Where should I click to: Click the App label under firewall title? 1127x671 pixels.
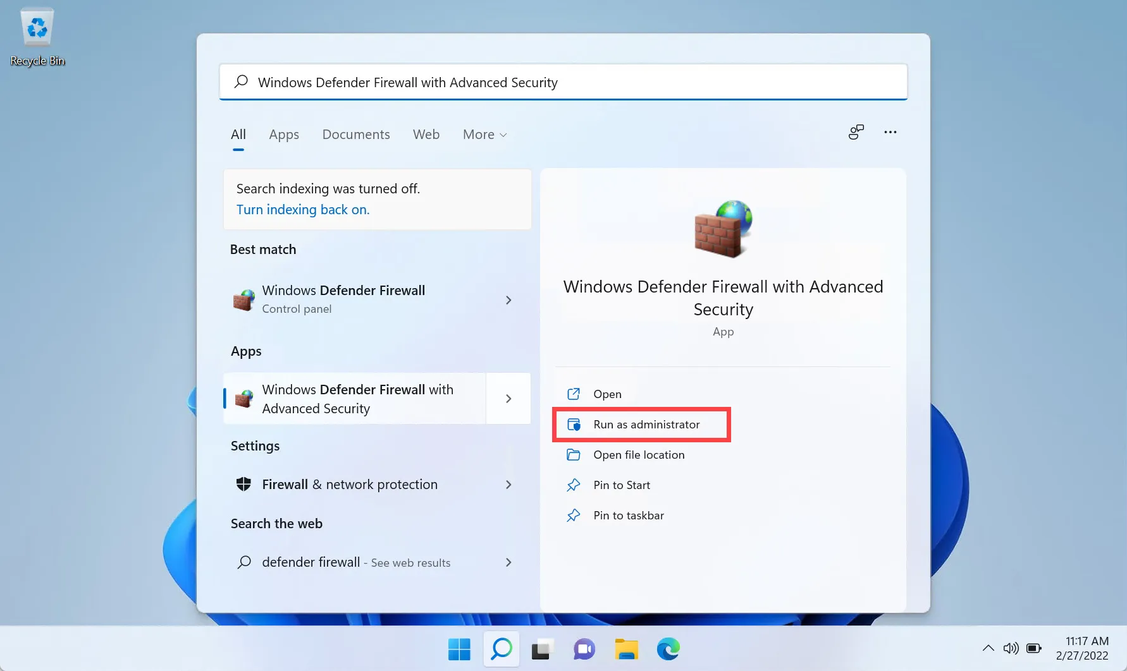tap(724, 332)
